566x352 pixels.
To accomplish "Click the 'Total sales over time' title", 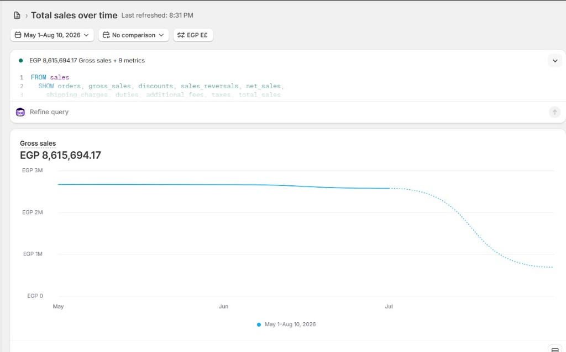I will click(74, 15).
